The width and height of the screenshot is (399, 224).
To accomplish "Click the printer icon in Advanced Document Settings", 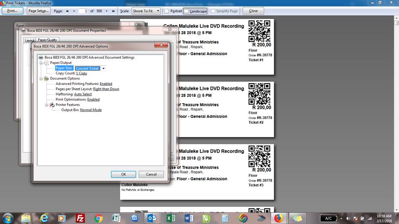I will [x=41, y=58].
